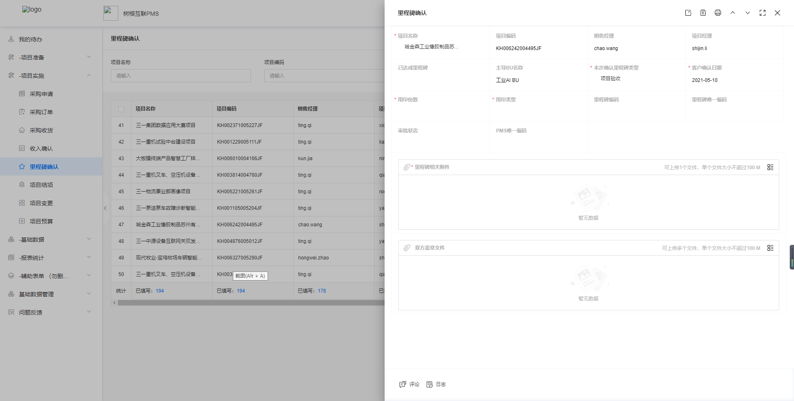Expand the 基础数据管理 menu group
This screenshot has height=401, width=794.
click(x=51, y=294)
